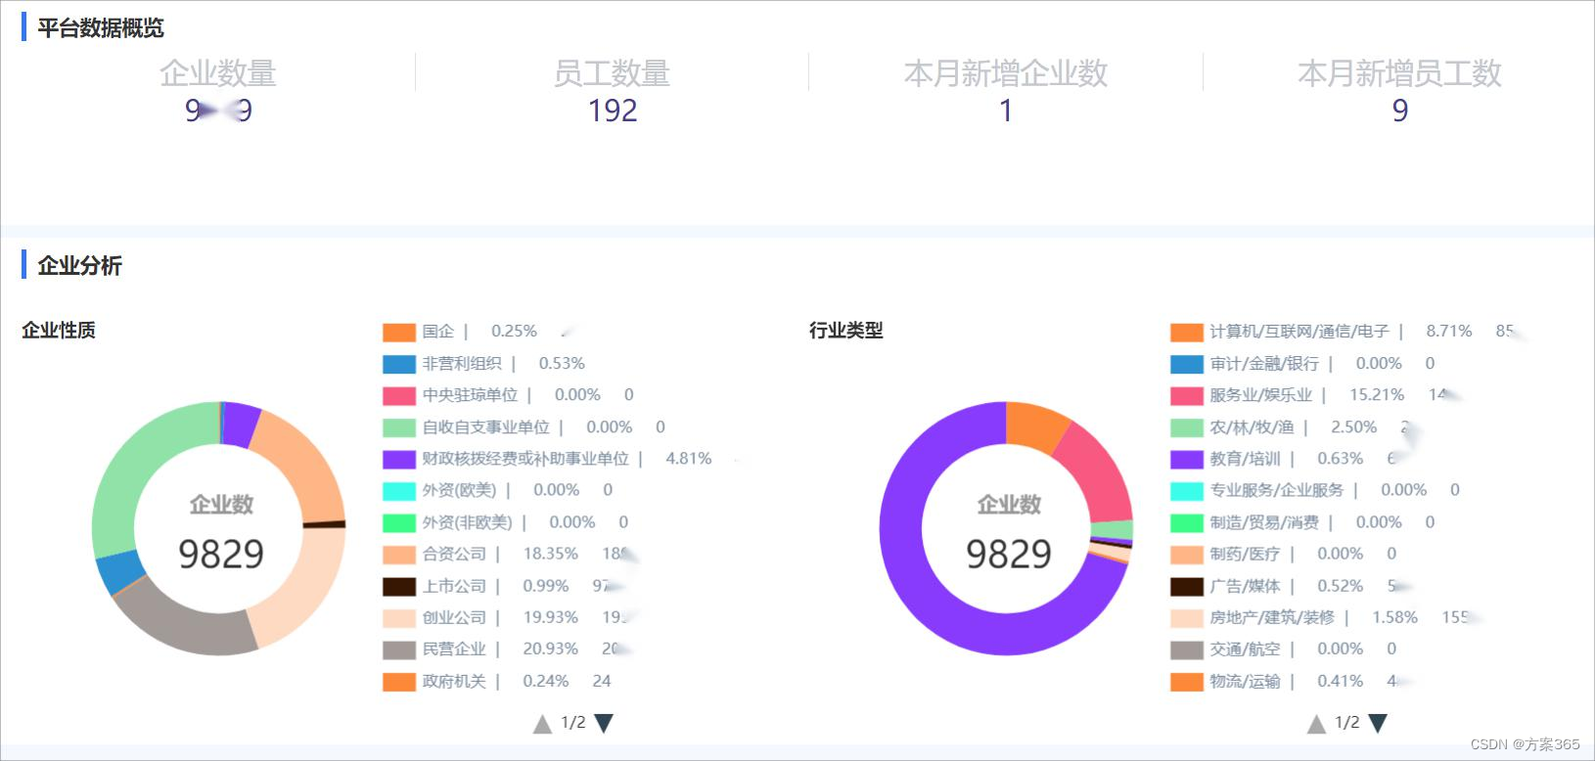This screenshot has height=761, width=1595.
Task: Select the purple slice in 企业性质 donut
Action: point(241,424)
